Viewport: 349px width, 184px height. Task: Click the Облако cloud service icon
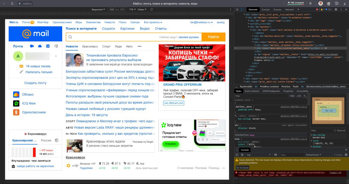16,95
